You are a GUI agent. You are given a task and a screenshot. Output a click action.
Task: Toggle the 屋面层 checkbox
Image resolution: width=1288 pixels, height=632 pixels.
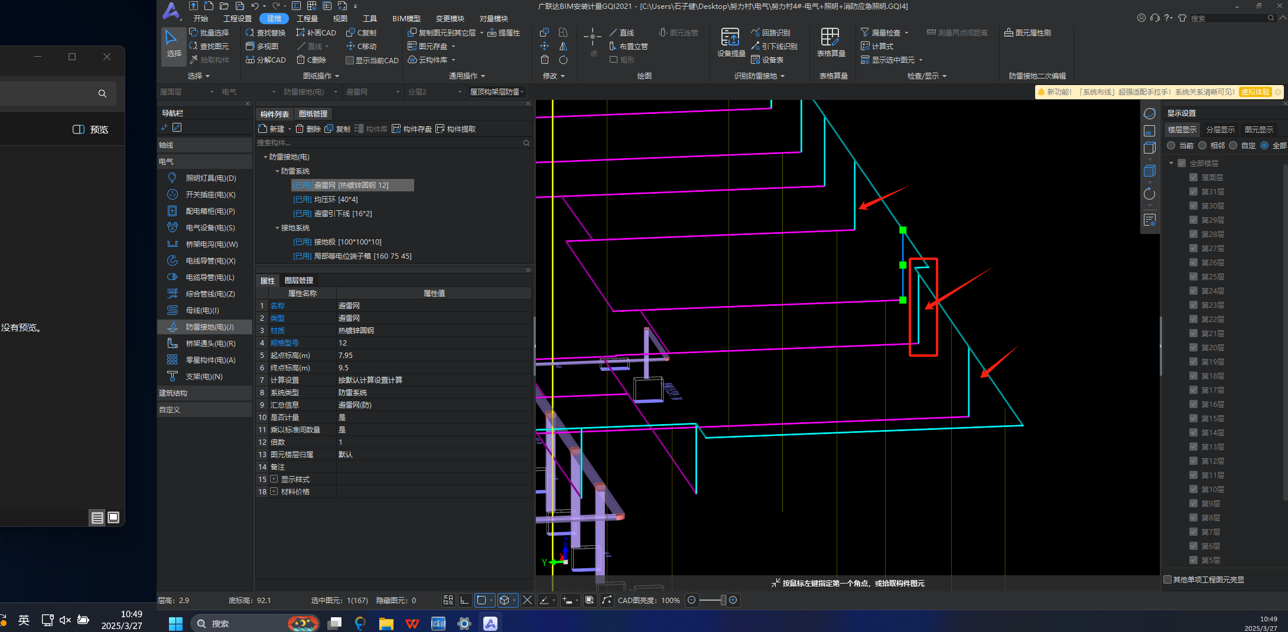pyautogui.click(x=1193, y=177)
